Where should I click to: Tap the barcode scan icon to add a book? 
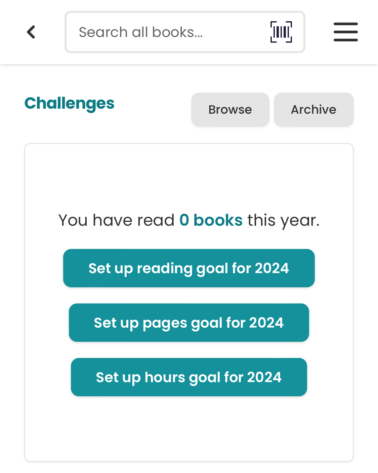282,32
